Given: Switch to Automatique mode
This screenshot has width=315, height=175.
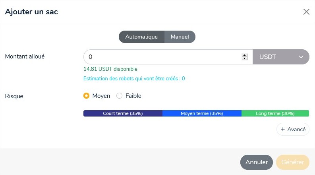Looking at the screenshot, I should tap(141, 37).
